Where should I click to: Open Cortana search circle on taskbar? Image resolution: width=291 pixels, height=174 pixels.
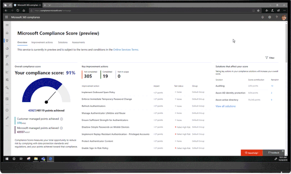[14, 159]
